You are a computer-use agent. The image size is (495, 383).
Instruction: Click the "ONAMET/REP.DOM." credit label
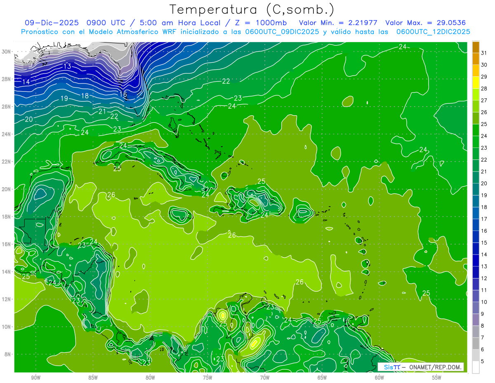point(436,367)
